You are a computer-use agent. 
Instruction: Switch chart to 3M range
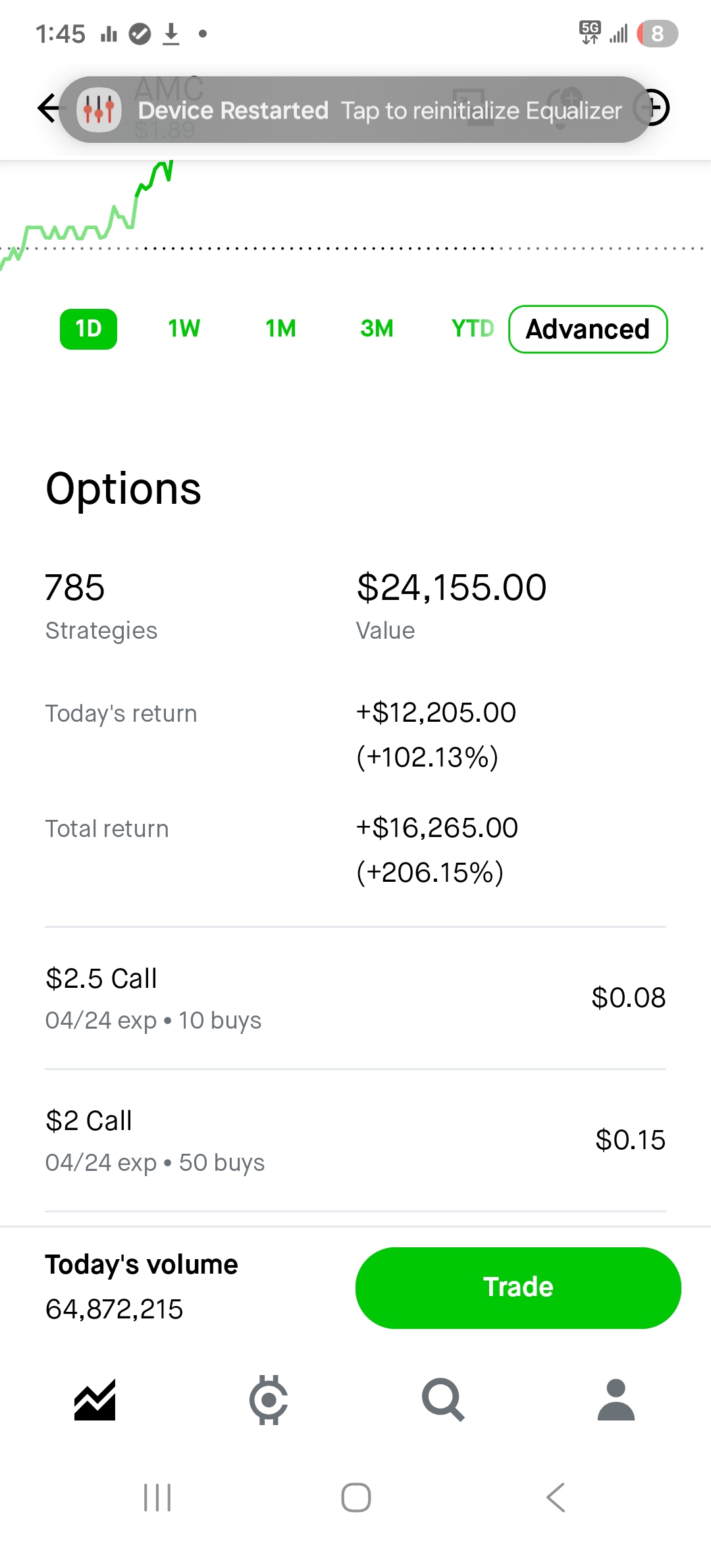tap(377, 329)
